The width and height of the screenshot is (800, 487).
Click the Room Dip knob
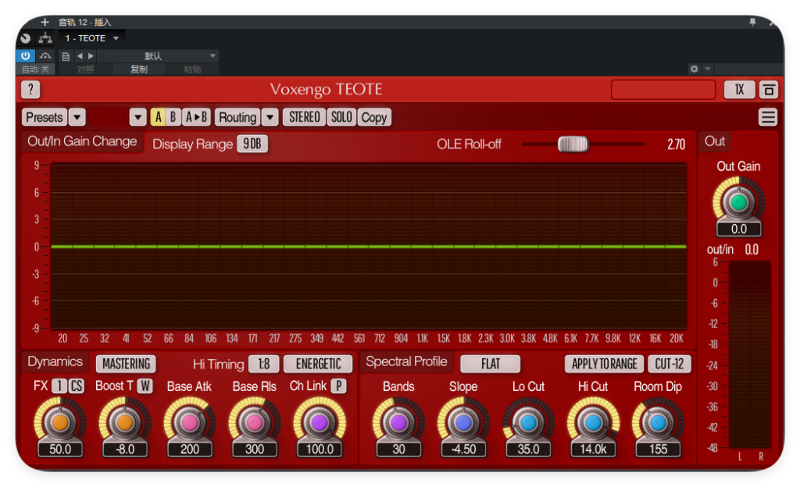658,422
